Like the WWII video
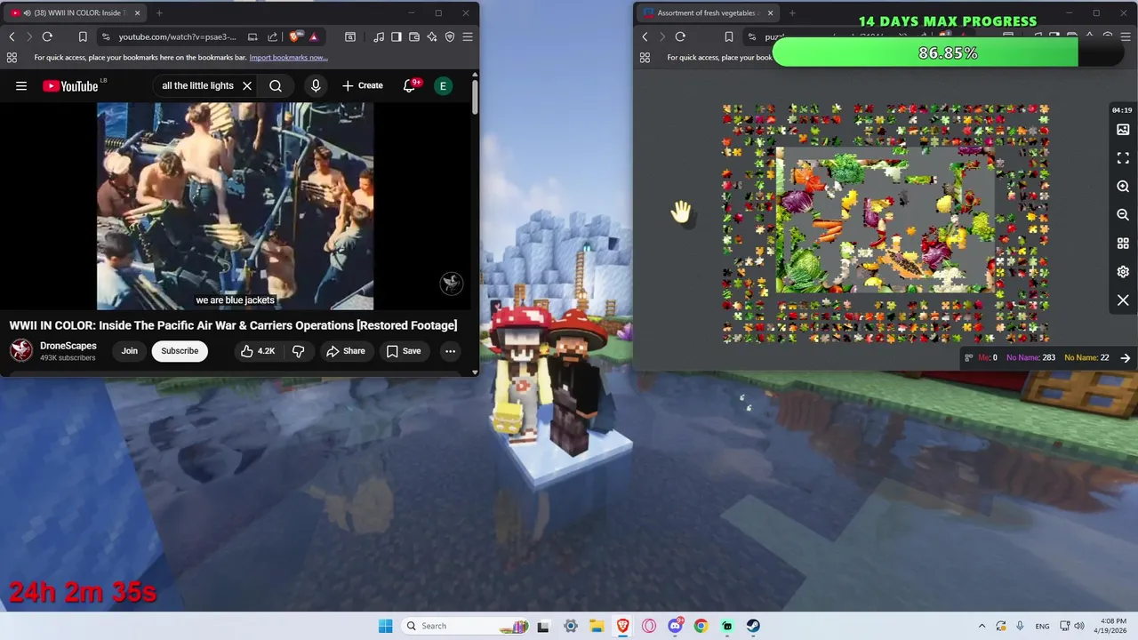1138x640 pixels. click(x=257, y=351)
